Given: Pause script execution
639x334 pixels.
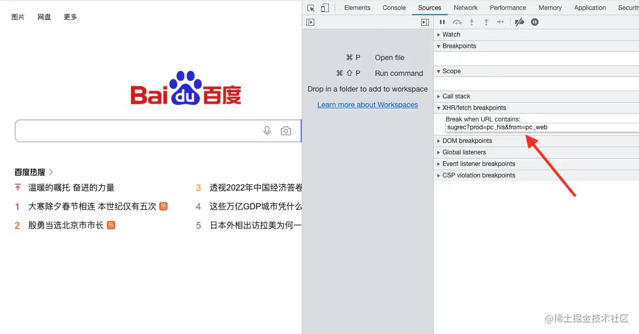Looking at the screenshot, I should 443,22.
